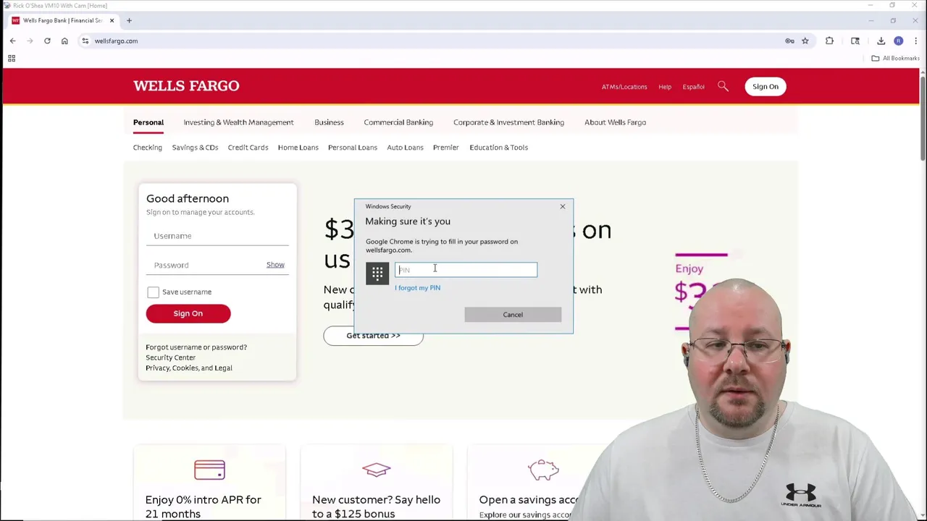Screen dimensions: 927x521
Task: View site information icon in address bar
Action: click(85, 41)
